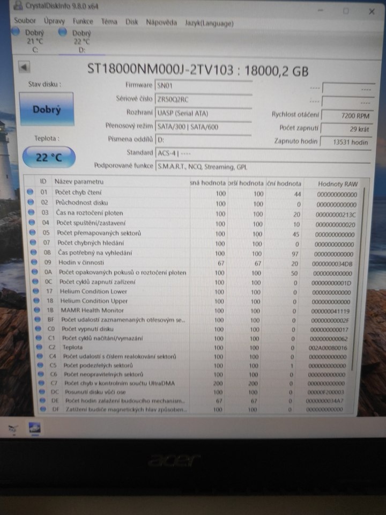Open the Téma menu
The width and height of the screenshot is (386, 515).
(109, 21)
